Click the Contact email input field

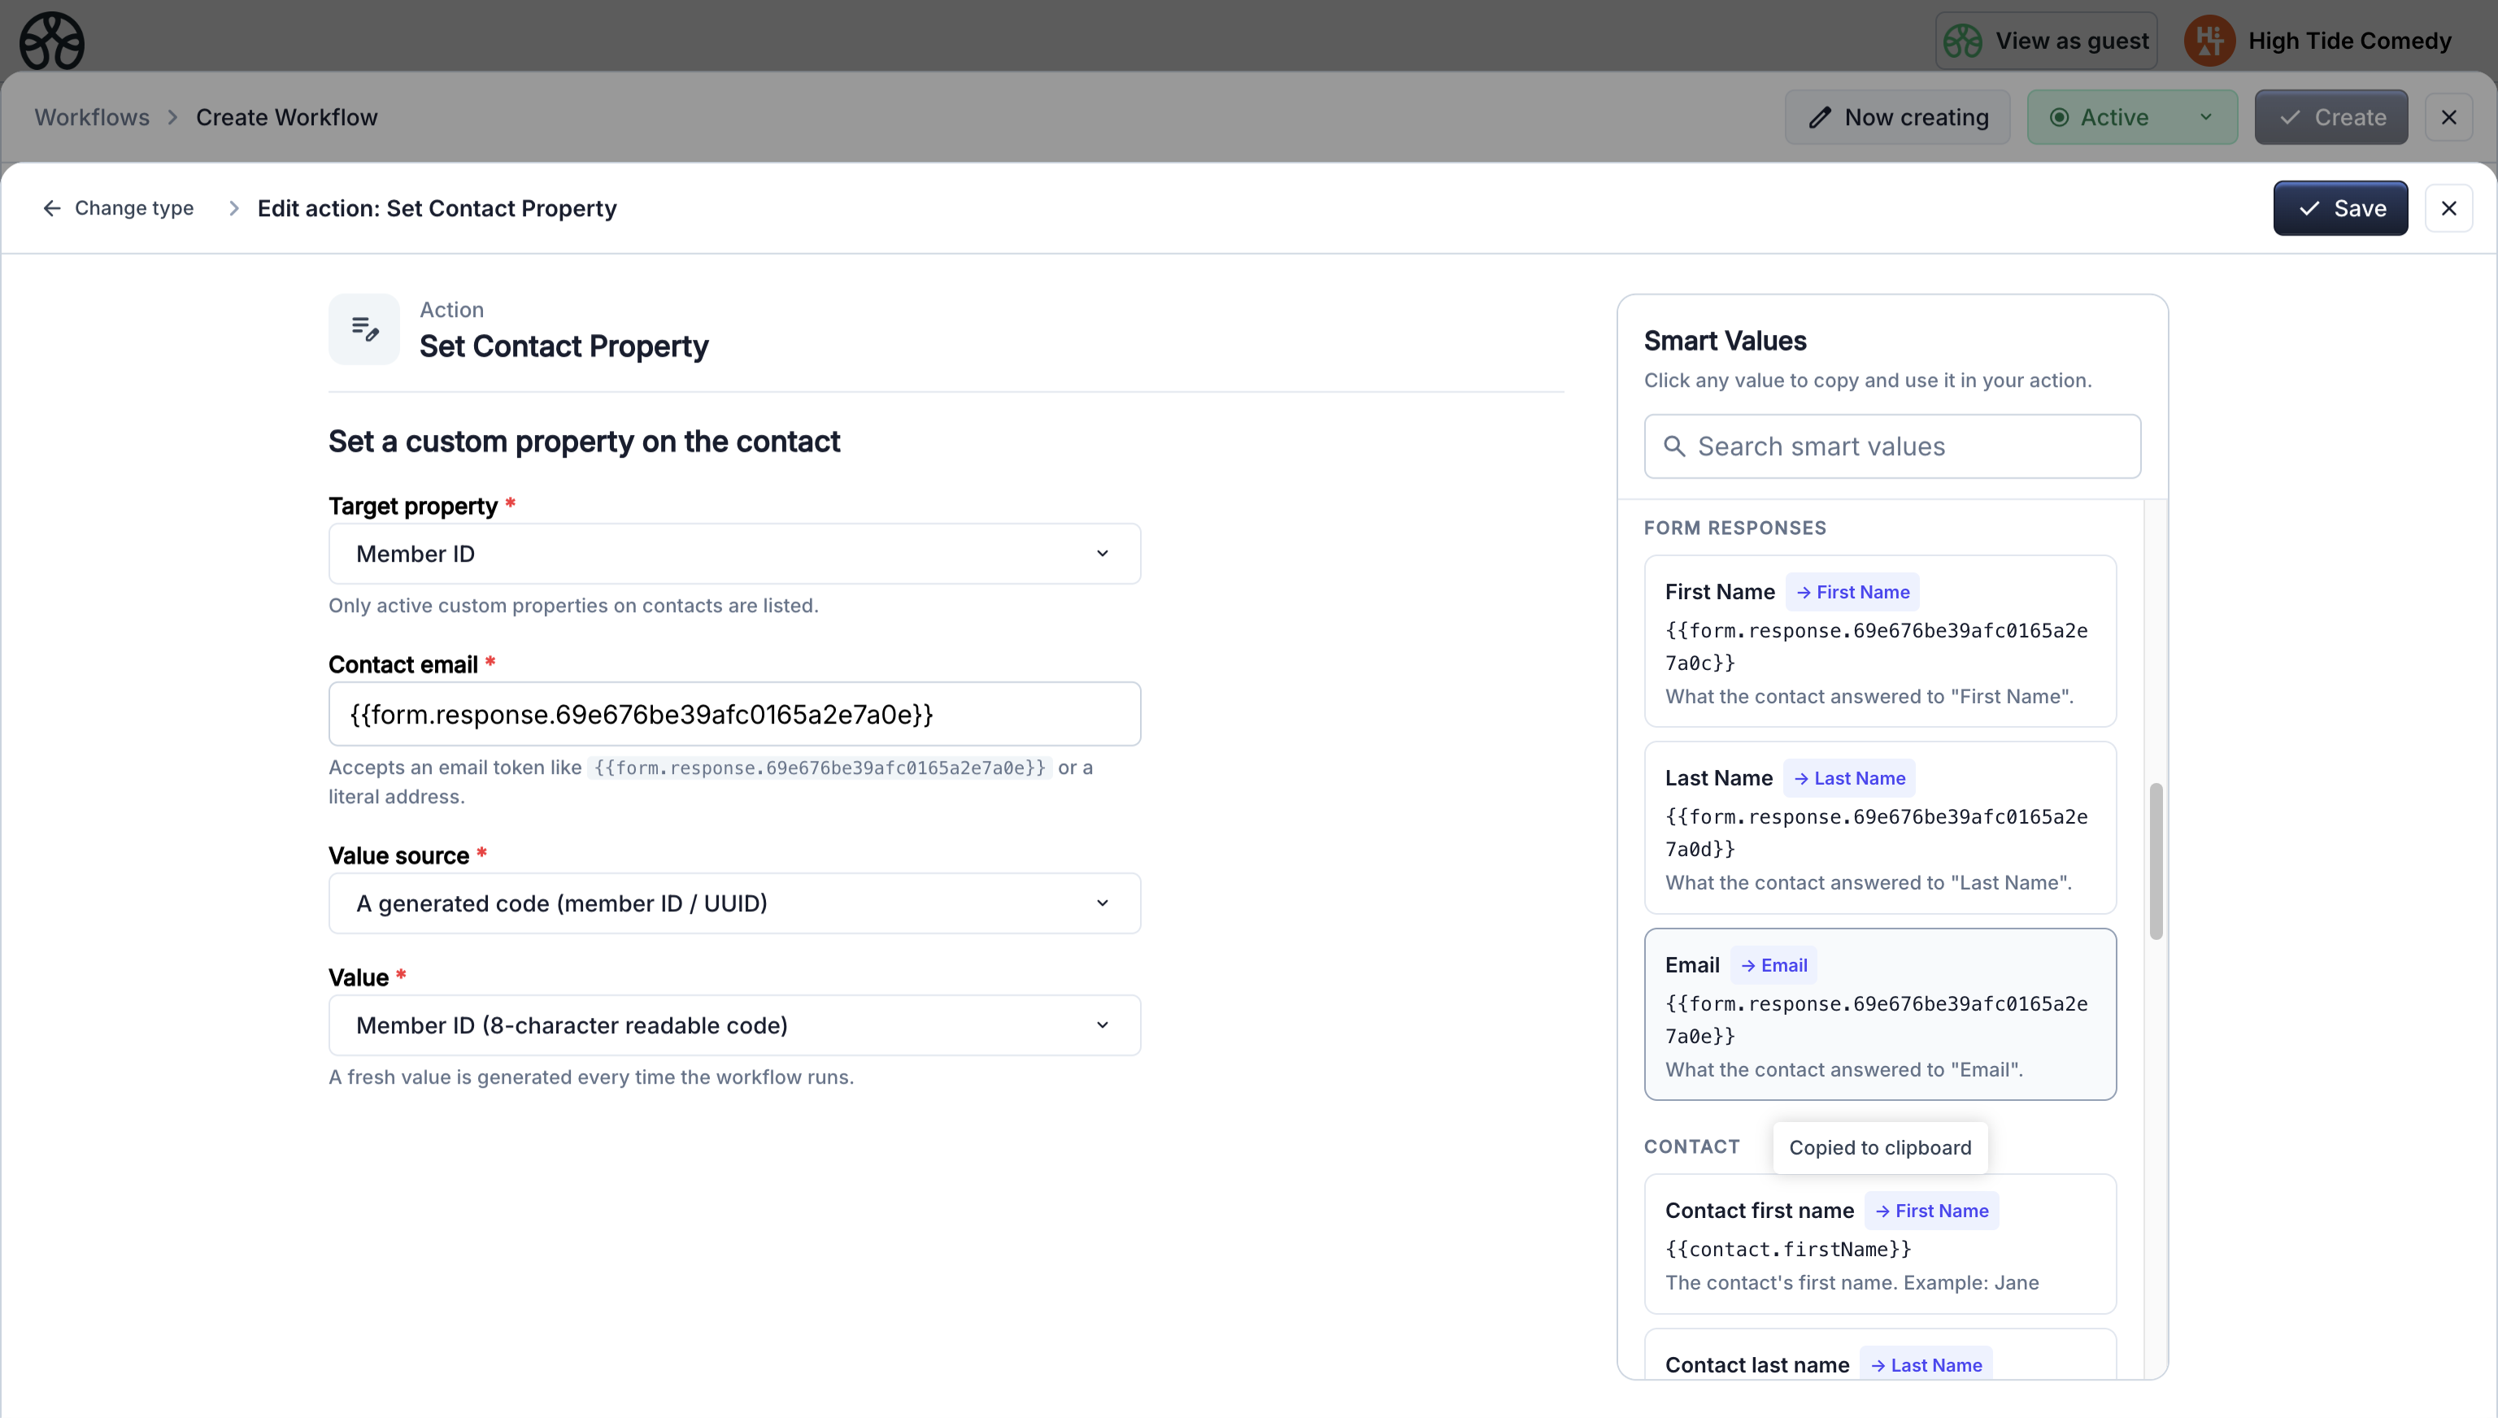point(733,713)
